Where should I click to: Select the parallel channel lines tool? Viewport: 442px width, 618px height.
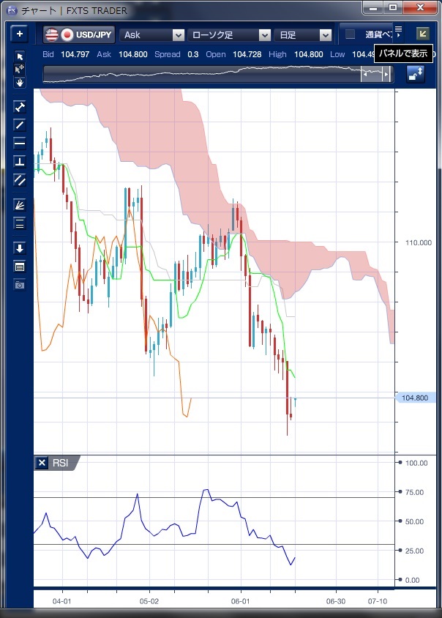point(20,179)
